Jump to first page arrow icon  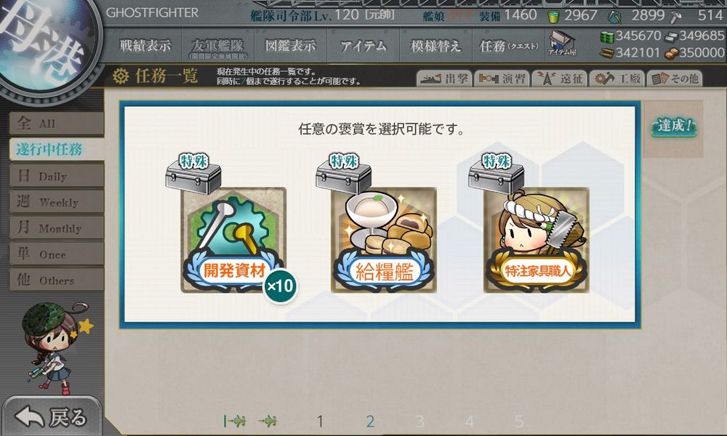pos(234,421)
